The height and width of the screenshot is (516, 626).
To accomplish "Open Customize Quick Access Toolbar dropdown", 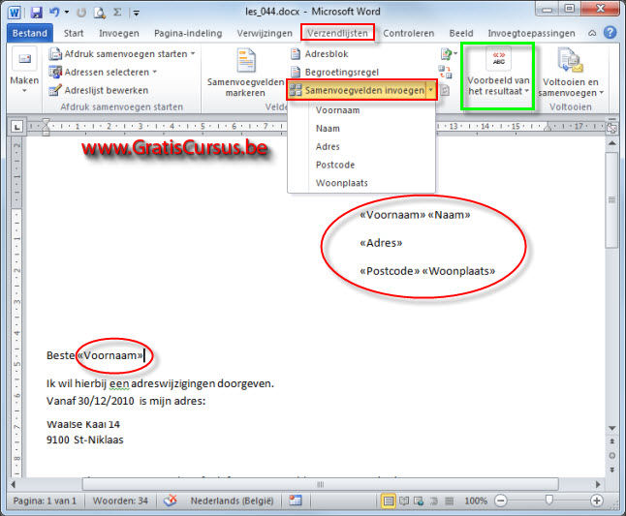I will (137, 14).
